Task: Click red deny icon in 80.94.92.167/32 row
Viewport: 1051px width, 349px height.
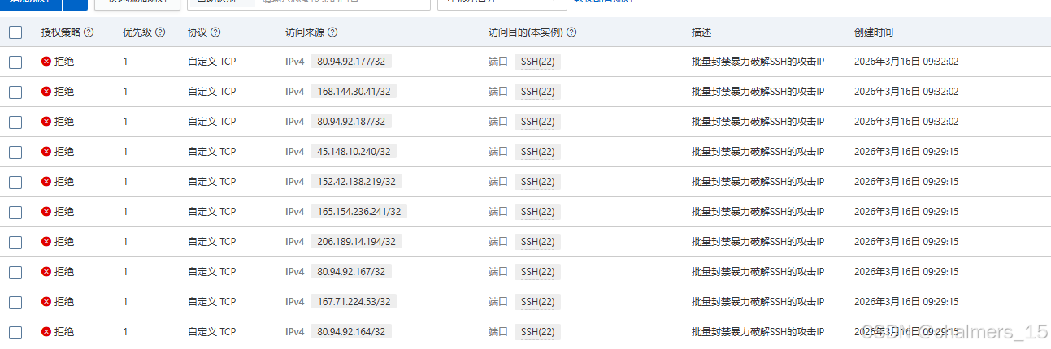Action: click(46, 272)
